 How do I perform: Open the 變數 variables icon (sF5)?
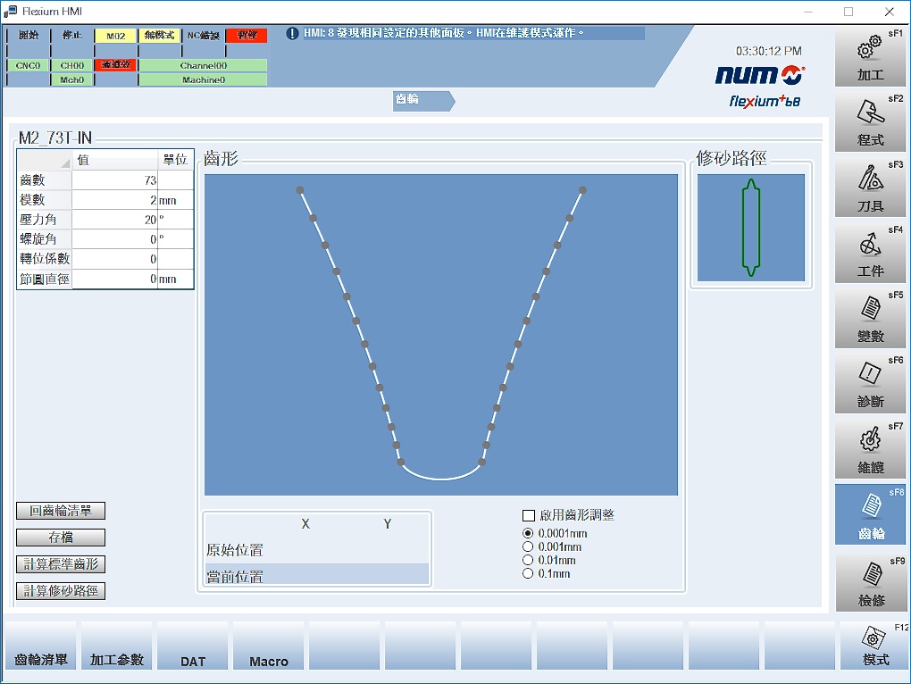pyautogui.click(x=870, y=319)
